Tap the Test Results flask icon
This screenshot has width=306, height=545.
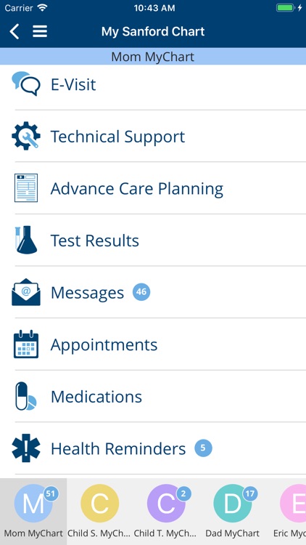click(x=26, y=240)
